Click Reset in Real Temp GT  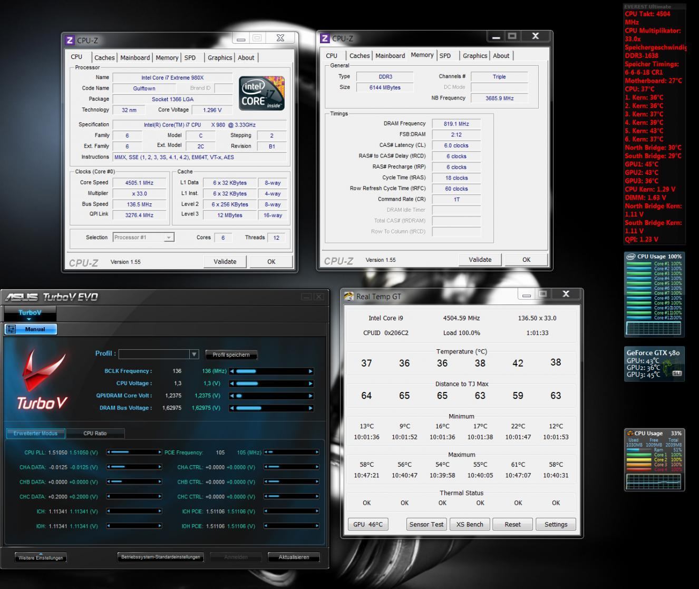[512, 524]
